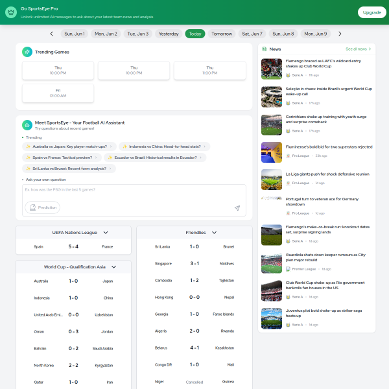Select the Mon, Jun 9 date tab
Screen dimensions: 389x389
(x=316, y=34)
